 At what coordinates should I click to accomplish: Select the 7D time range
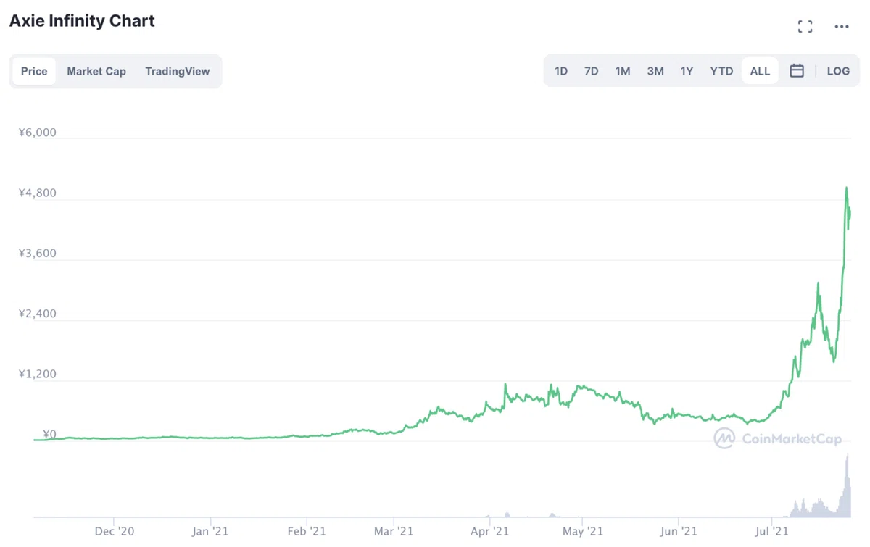click(592, 71)
